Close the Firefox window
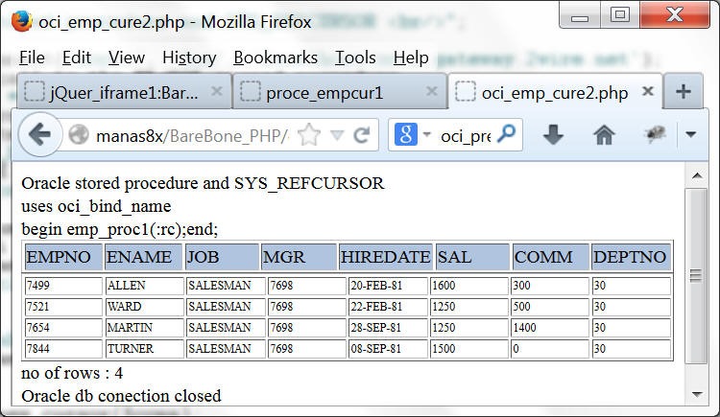Viewport: 720px width, 417px height. click(675, 15)
